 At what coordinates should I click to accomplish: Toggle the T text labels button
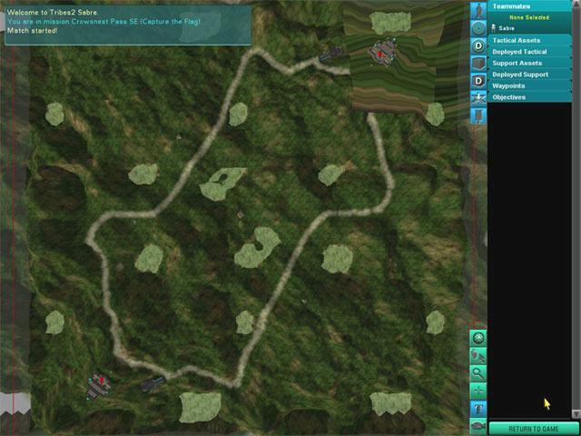tap(478, 409)
